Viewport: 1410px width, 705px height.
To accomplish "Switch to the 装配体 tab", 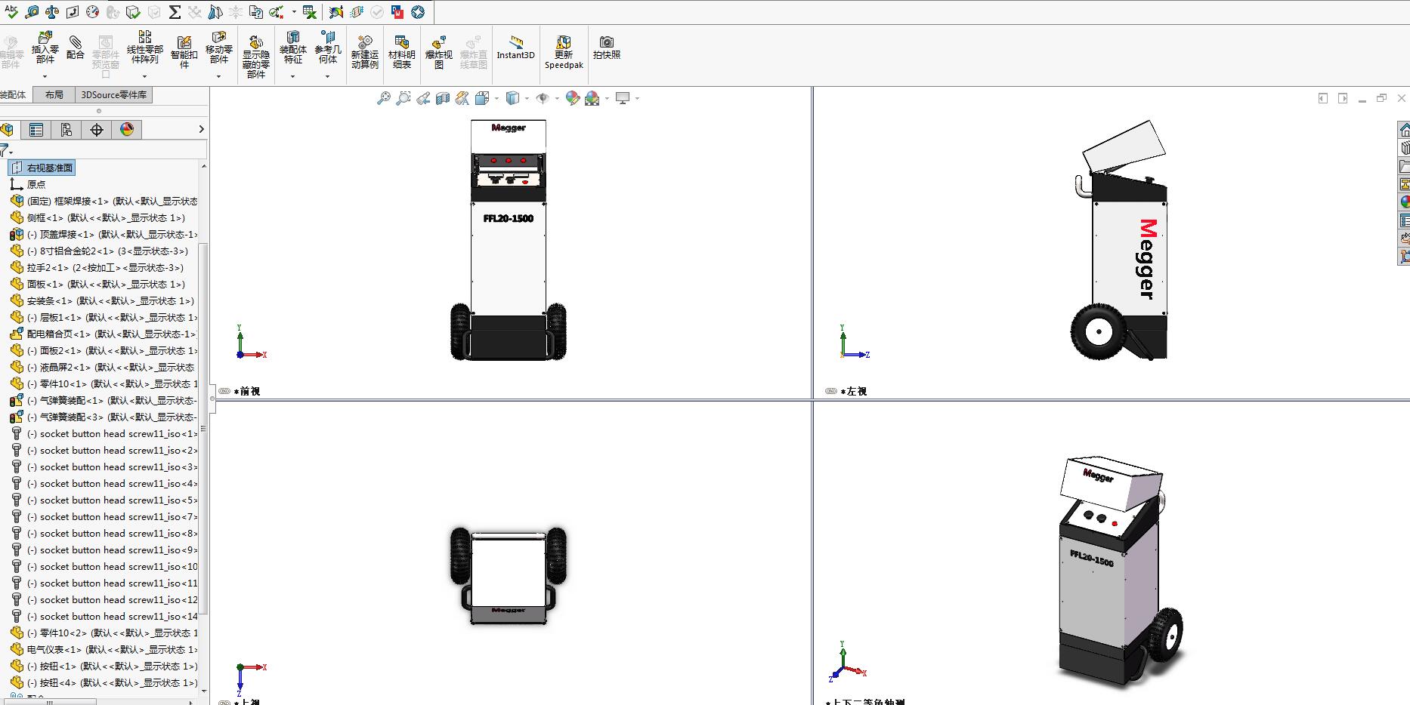I will tap(13, 95).
